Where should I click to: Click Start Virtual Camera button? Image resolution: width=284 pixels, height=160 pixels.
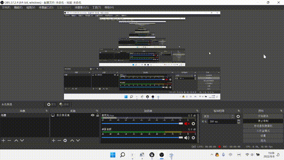[x=263, y=126]
